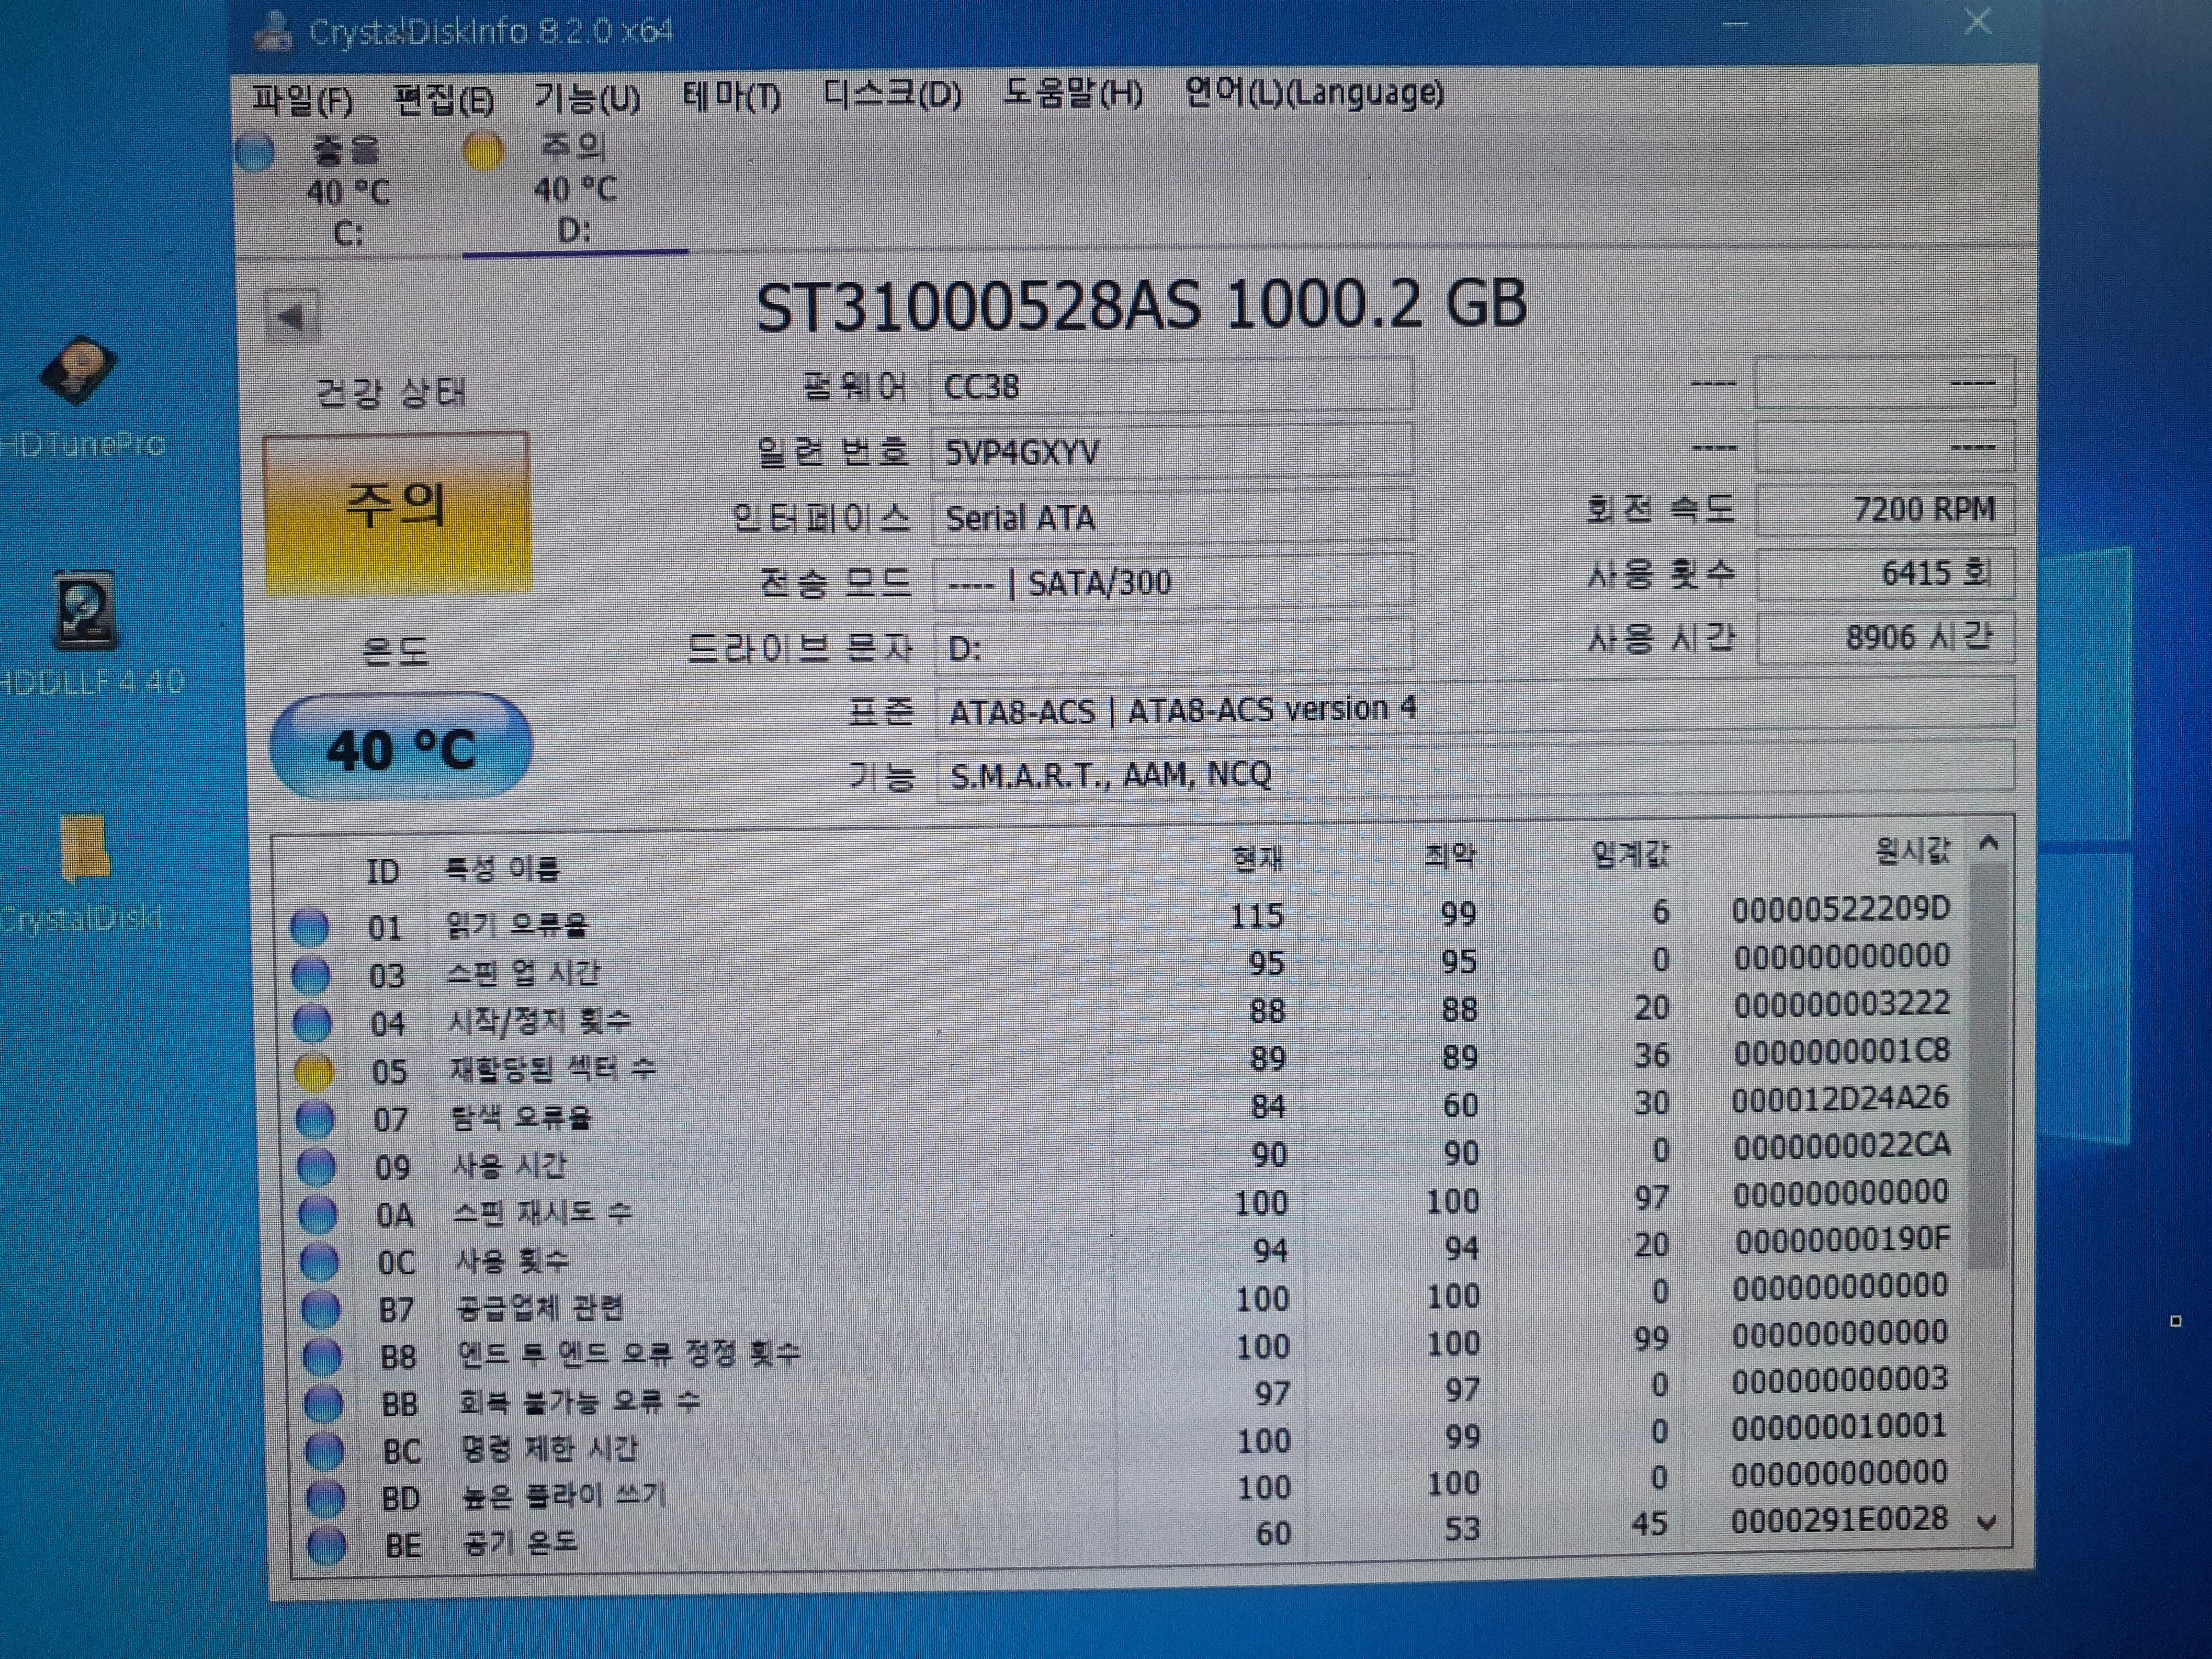The image size is (2212, 1659).
Task: Click yellow circle of row 05 재할당된 섹터 수
Action: tap(313, 1072)
